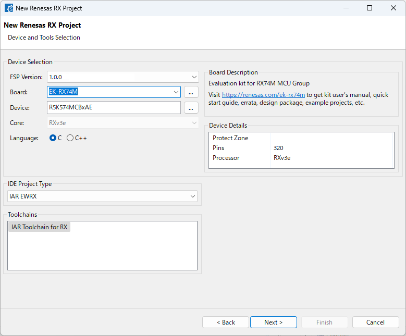Click the e2 studio app icon in title bar
The width and height of the screenshot is (406, 336).
(x=9, y=8)
